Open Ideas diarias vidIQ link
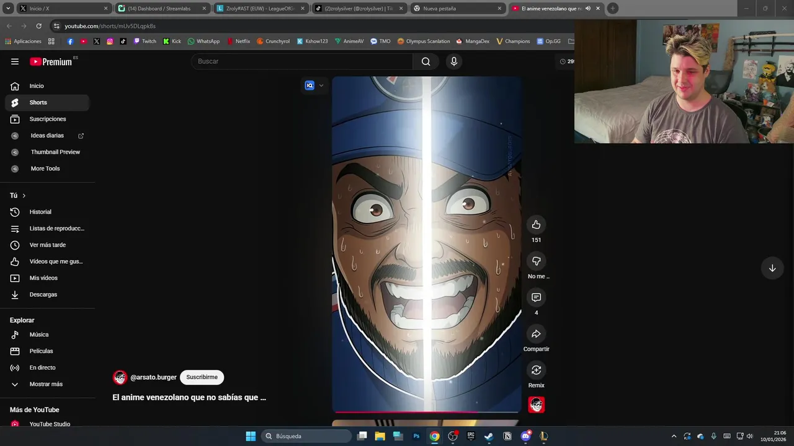Viewport: 794px width, 446px height. (x=47, y=136)
